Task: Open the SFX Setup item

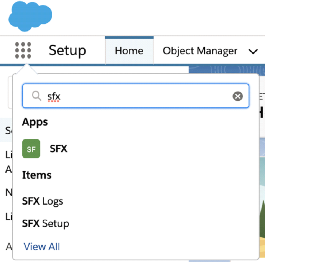Action: coord(46,224)
